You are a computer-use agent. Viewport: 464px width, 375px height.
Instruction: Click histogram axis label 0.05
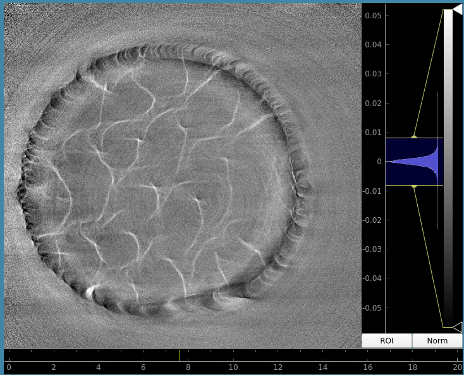(373, 15)
